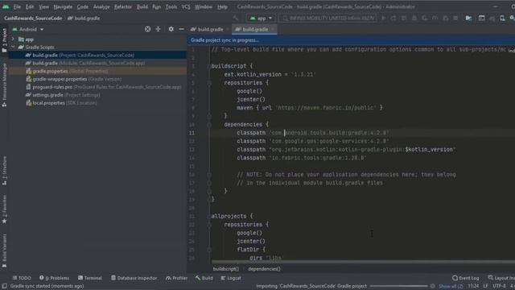The height and width of the screenshot is (290, 515).
Task: Click the Profile app icon in toolbar
Action: 435,18
